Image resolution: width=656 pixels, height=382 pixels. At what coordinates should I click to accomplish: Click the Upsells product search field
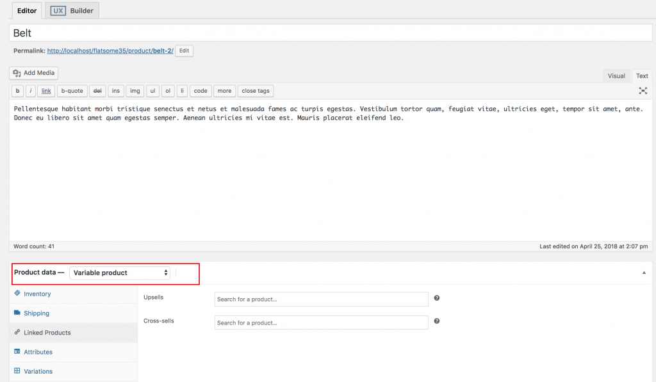pos(321,299)
